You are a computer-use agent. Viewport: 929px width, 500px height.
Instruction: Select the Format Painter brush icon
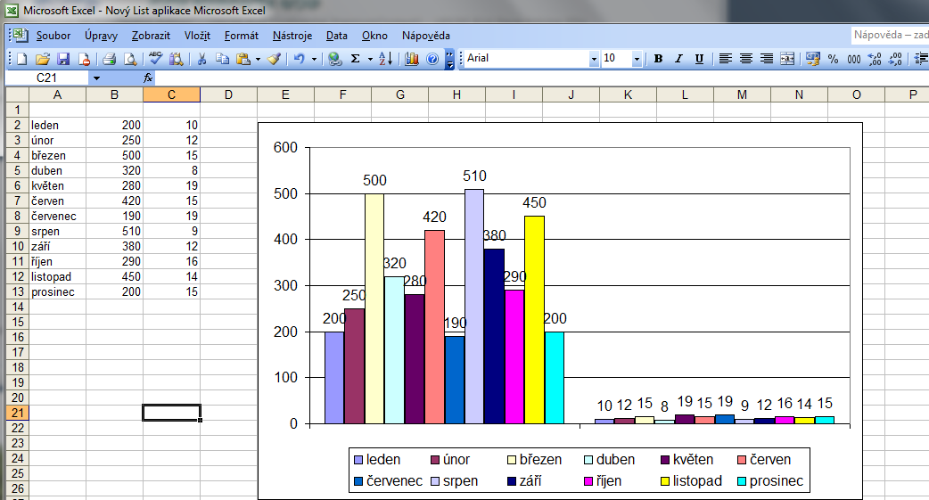click(274, 59)
